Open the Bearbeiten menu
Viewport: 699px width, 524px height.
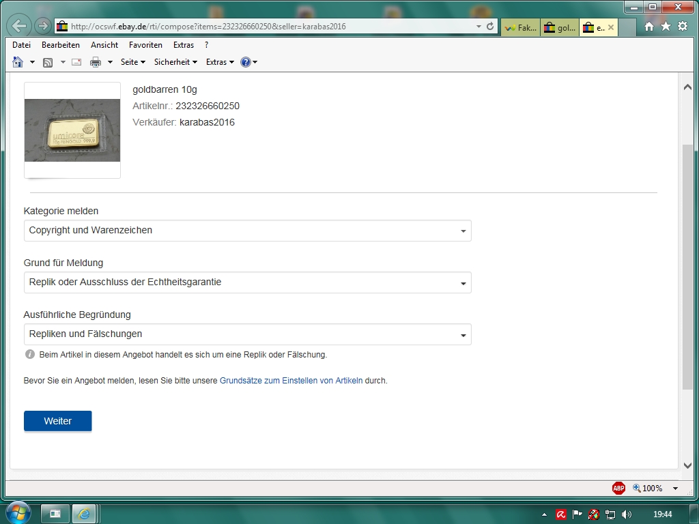[61, 45]
